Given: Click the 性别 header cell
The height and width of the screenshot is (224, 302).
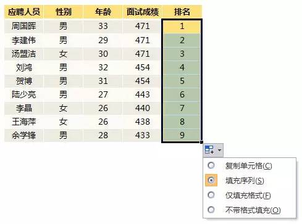Looking at the screenshot, I should [64, 12].
